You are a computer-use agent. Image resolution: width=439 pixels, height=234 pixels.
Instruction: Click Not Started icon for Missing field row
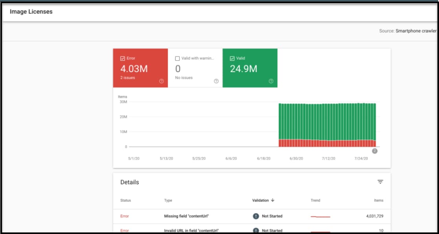click(x=256, y=216)
